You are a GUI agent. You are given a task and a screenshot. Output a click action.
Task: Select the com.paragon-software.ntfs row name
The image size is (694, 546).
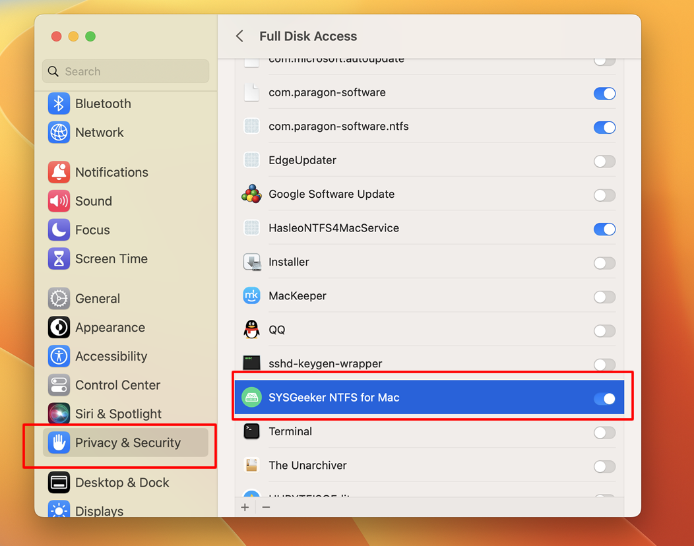click(338, 126)
